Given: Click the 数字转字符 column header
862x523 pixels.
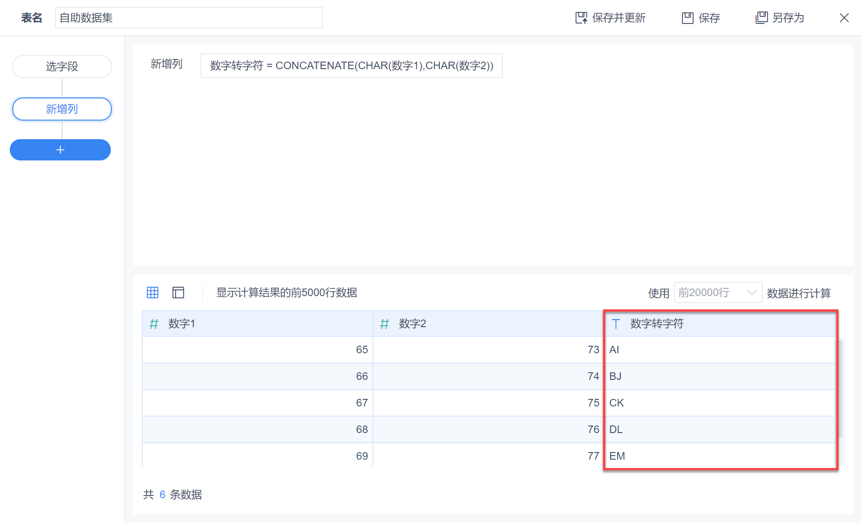Looking at the screenshot, I should click(657, 324).
